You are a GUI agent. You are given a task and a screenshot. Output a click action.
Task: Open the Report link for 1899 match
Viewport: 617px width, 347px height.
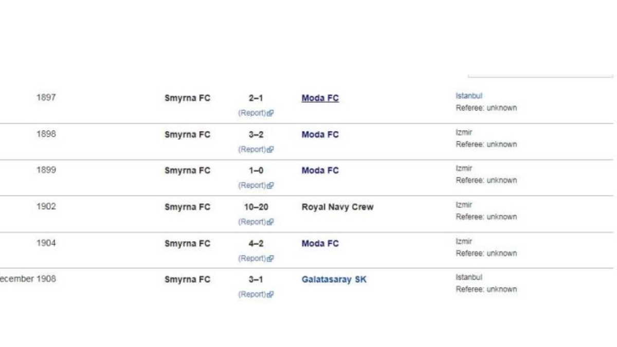click(252, 186)
